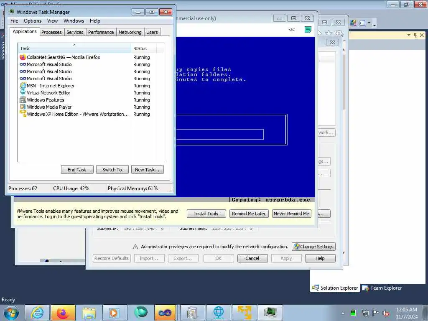This screenshot has width=428, height=321.
Task: Click Help in Virtual Network Editor
Action: click(x=320, y=258)
